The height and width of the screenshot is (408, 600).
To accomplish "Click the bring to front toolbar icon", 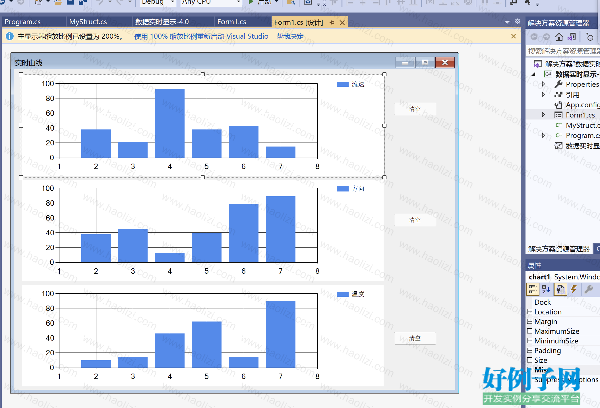I will pyautogui.click(x=514, y=2).
